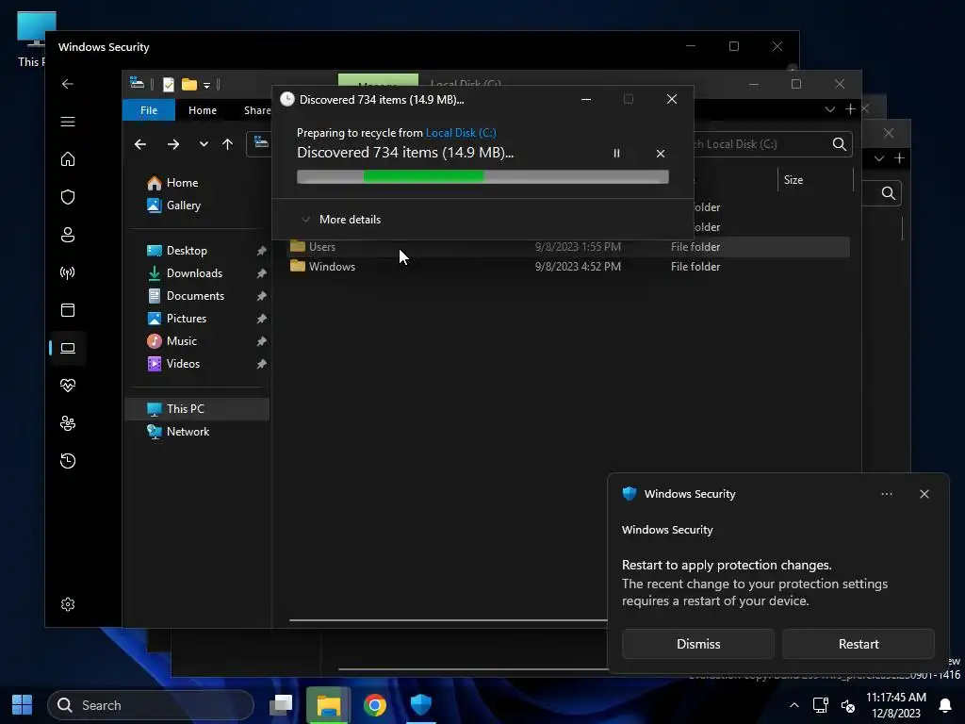Viewport: 965px width, 724px height.
Task: Select This PC in navigation pane
Action: pos(197,409)
